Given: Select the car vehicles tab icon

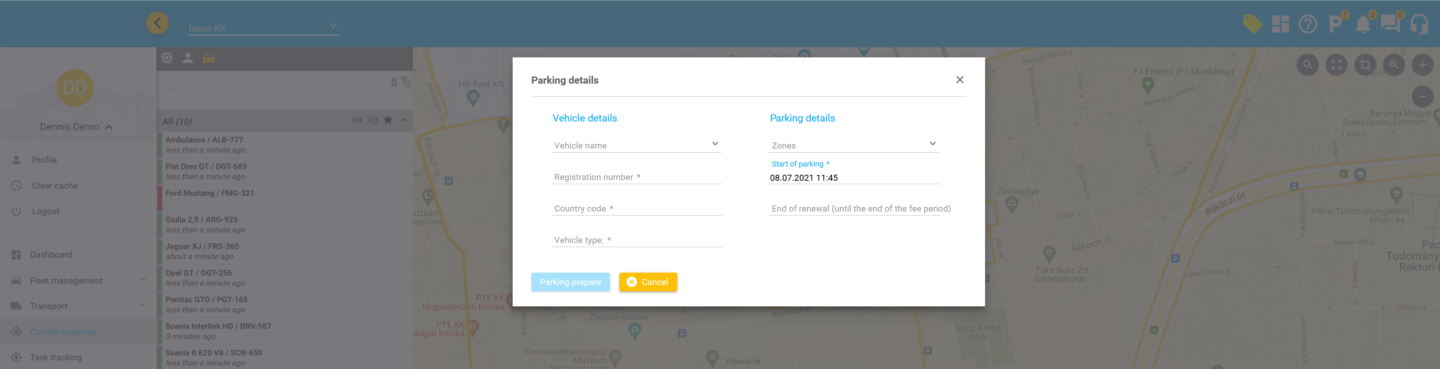Looking at the screenshot, I should pos(208,58).
